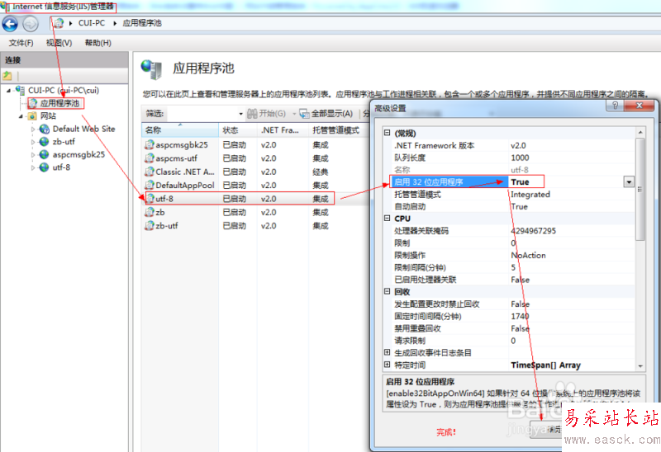Screen dimensions: 661x452
Task: Sort list by 托管管道模式 column header
Action: pos(339,130)
